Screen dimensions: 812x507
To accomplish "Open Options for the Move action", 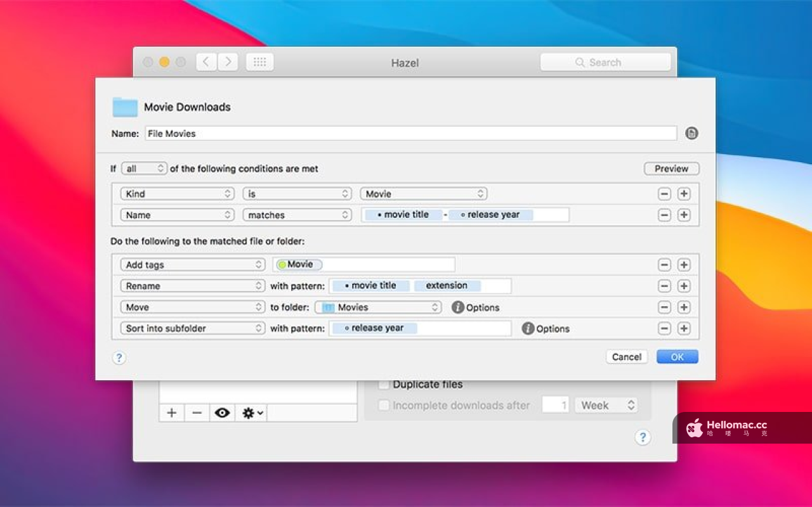I will click(x=476, y=307).
